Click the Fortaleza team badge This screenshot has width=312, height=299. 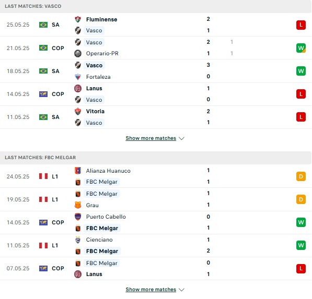tap(78, 77)
